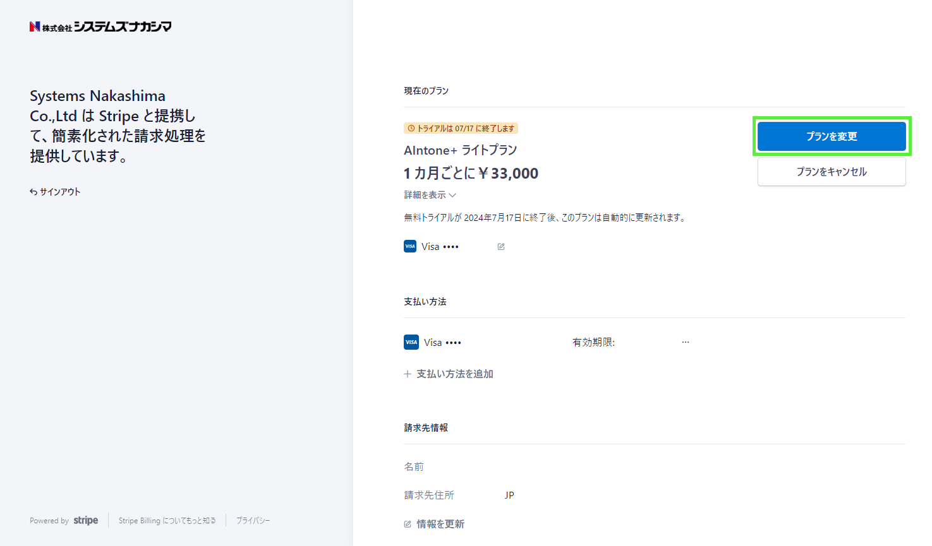Click the プランをキャンセル button
This screenshot has width=932, height=546.
[831, 172]
